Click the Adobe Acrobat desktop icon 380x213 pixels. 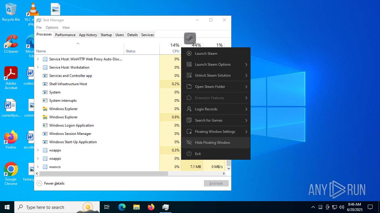pos(11,78)
